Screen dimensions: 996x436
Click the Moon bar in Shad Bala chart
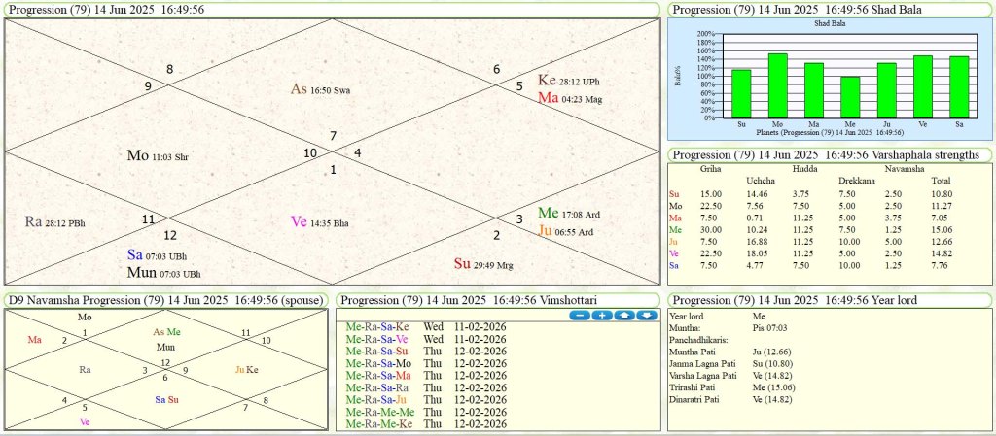[777, 85]
